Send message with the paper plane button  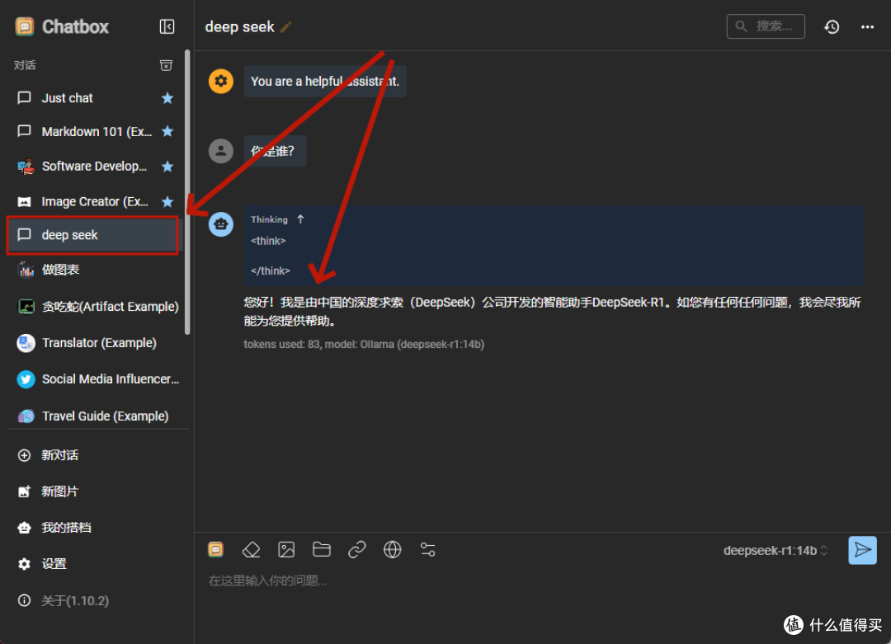pos(863,550)
